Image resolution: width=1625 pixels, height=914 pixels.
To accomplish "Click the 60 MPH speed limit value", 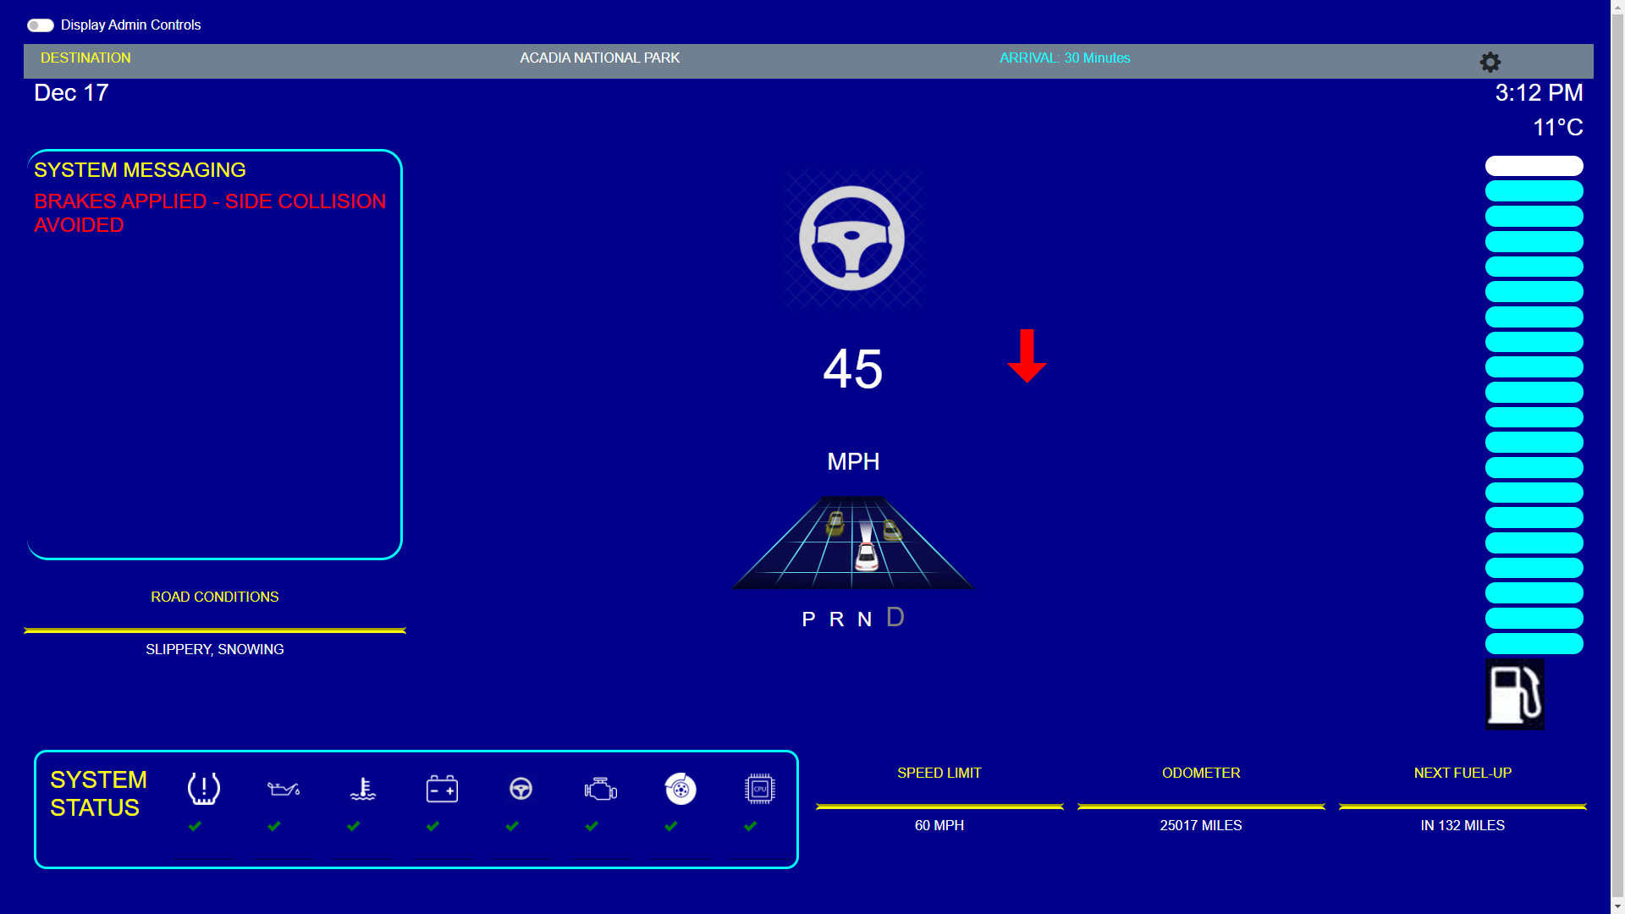I will 939,825.
